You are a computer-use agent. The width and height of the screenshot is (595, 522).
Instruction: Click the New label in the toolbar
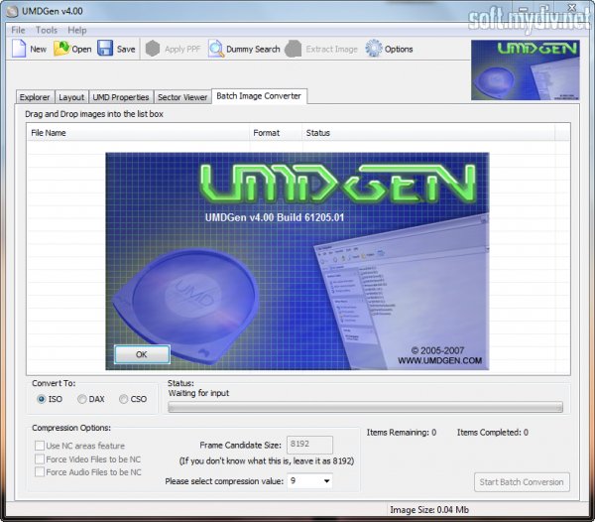coord(38,49)
